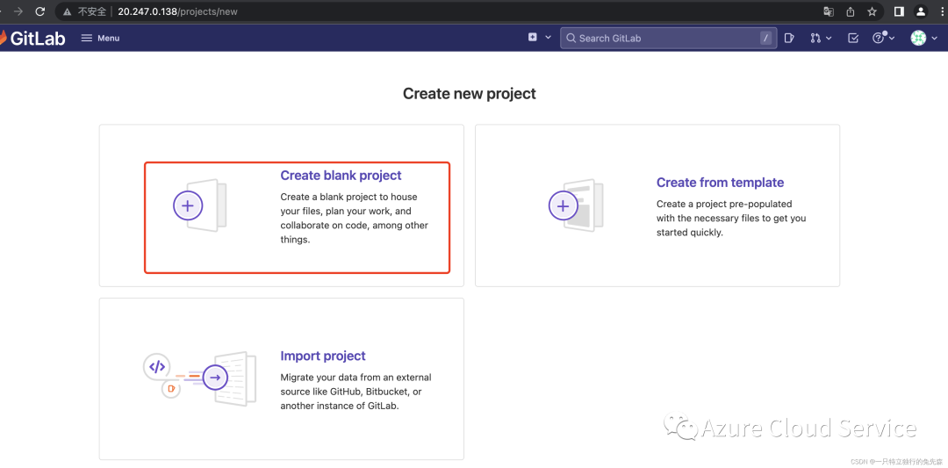Click the blank project description text

tap(355, 219)
